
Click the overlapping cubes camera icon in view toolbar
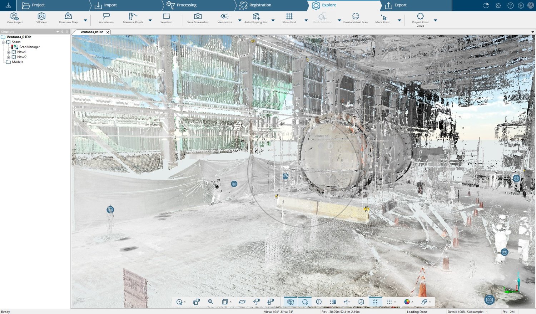pyautogui.click(x=197, y=302)
